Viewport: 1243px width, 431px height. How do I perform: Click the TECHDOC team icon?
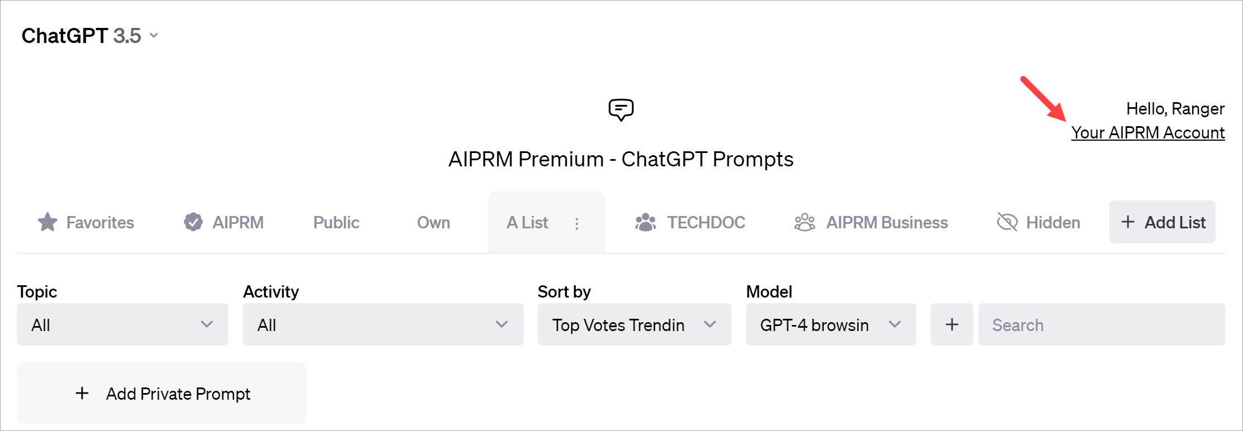646,222
